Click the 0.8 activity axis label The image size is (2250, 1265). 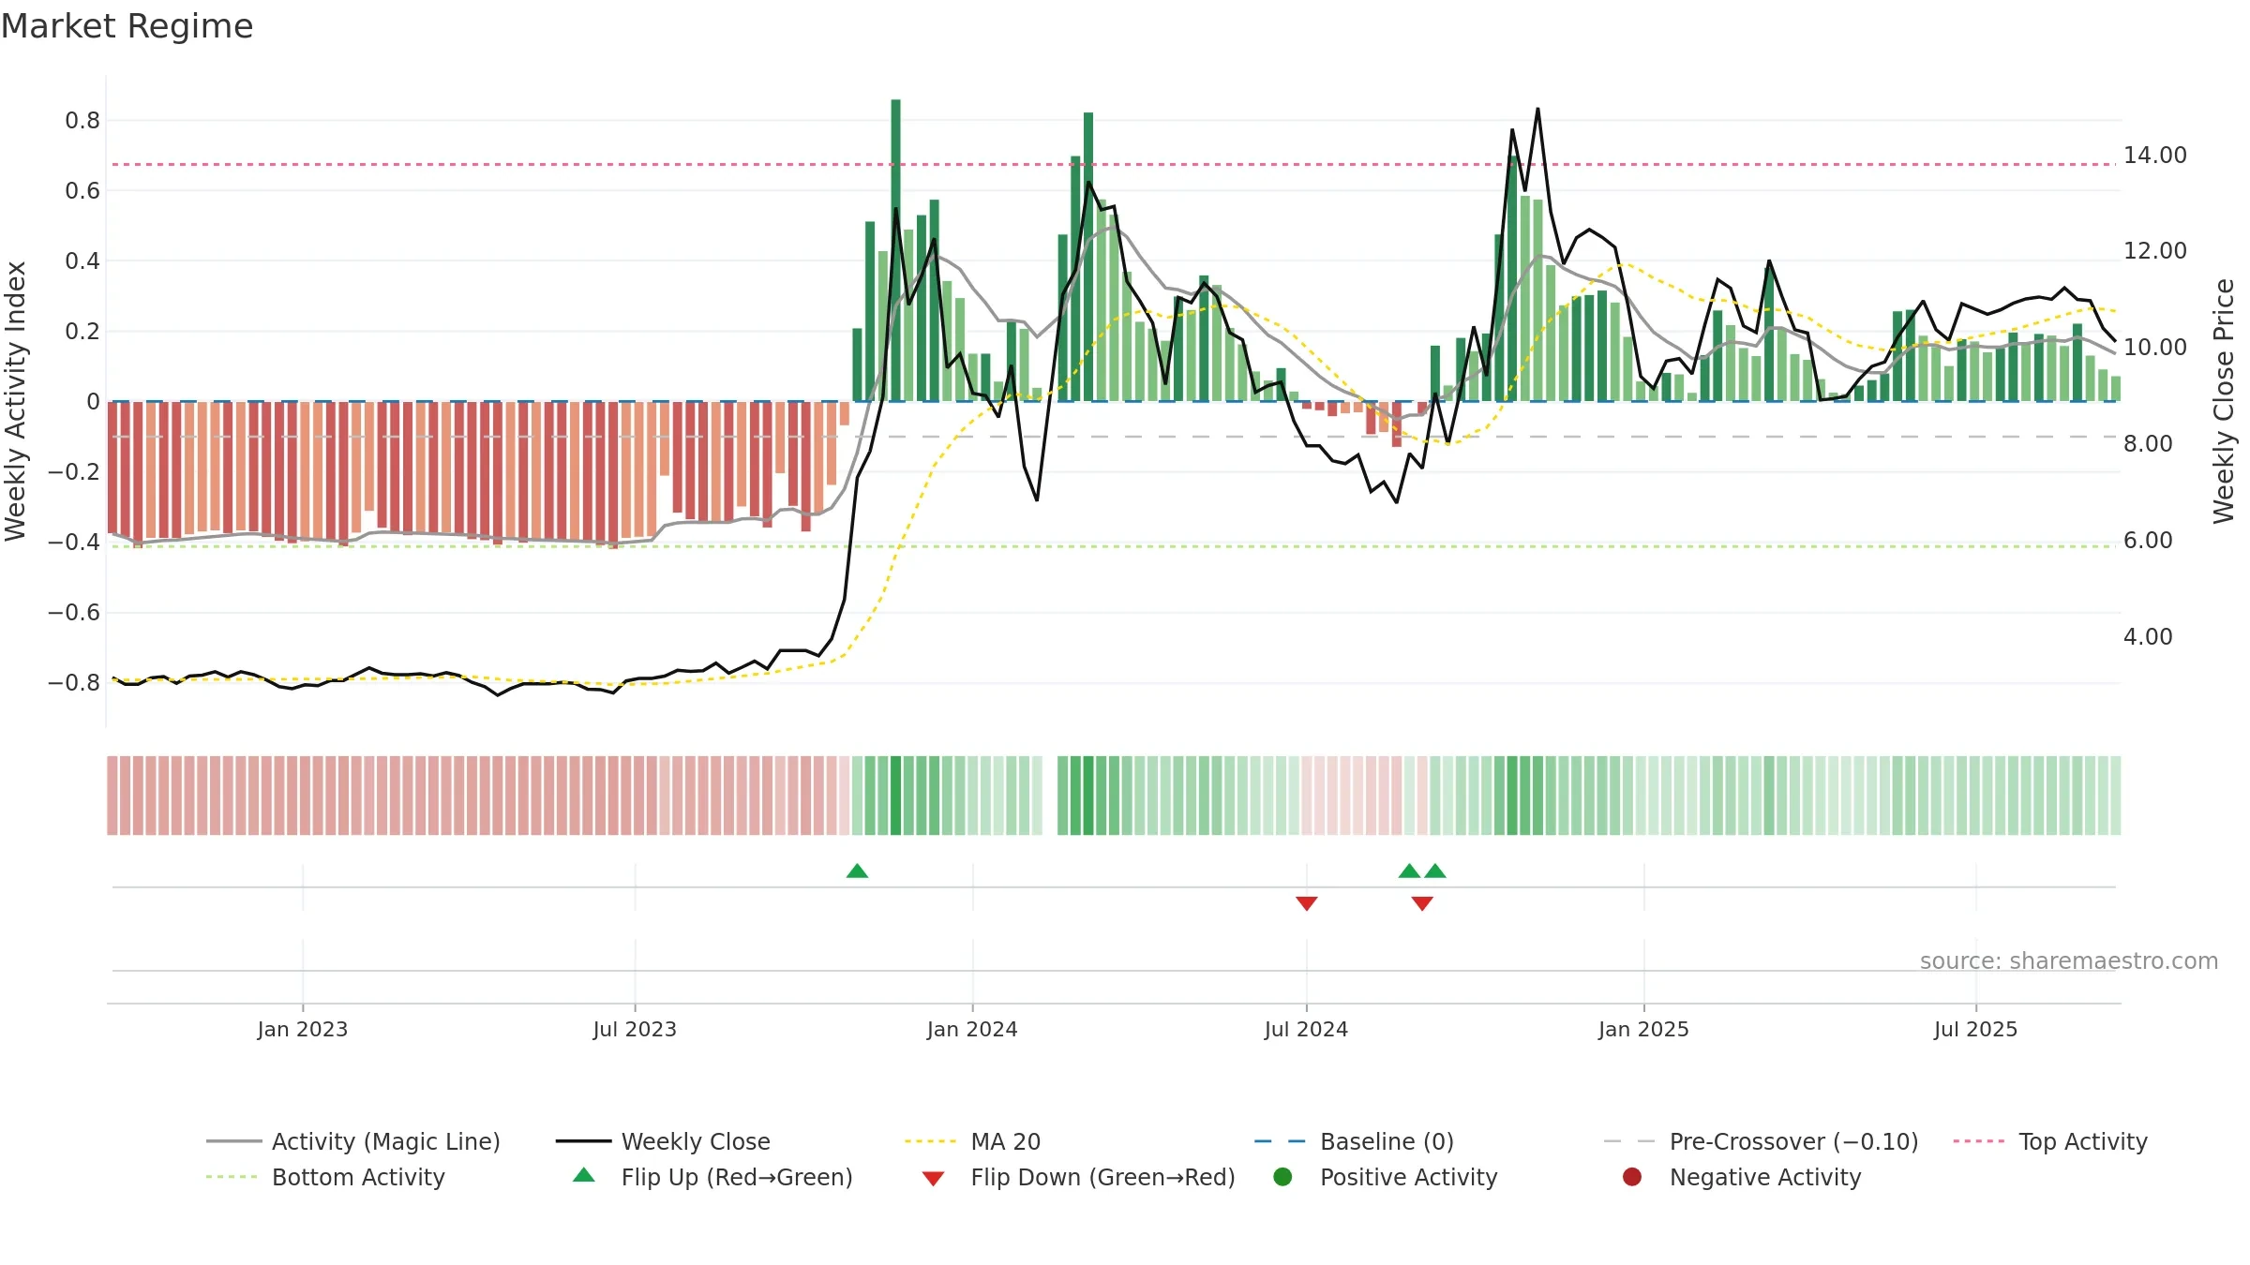82,120
